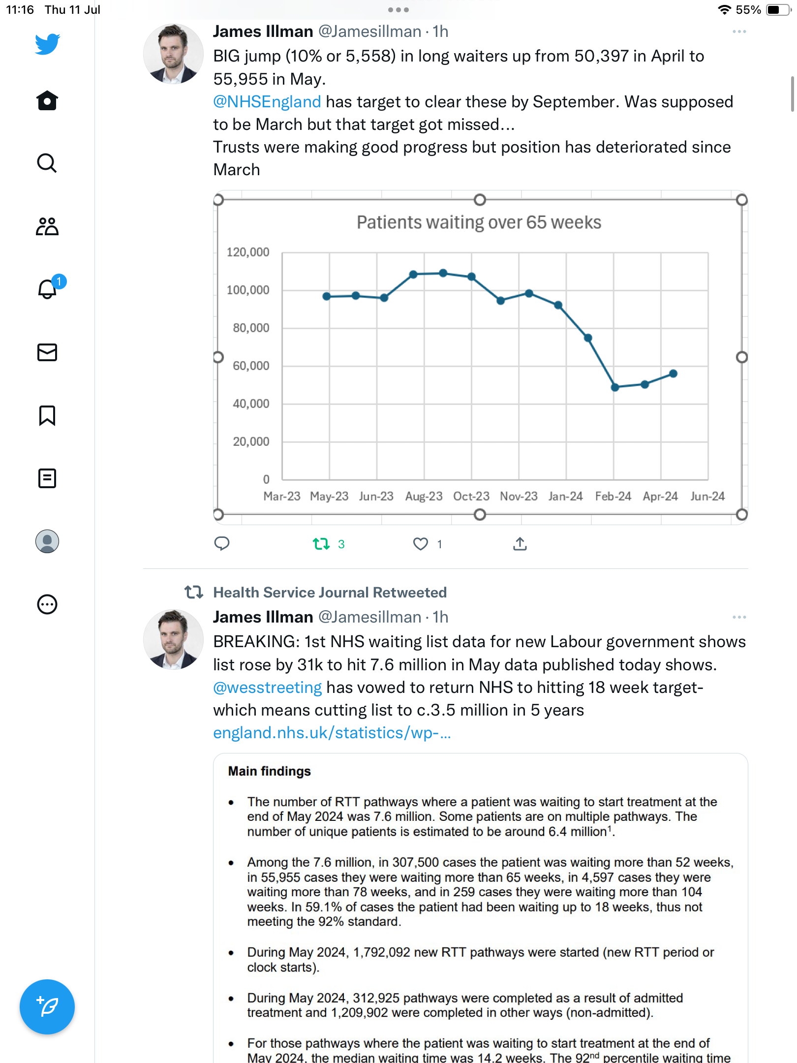Open Lists icon in sidebar
Viewport: 797px width, 1063px height.
[47, 478]
